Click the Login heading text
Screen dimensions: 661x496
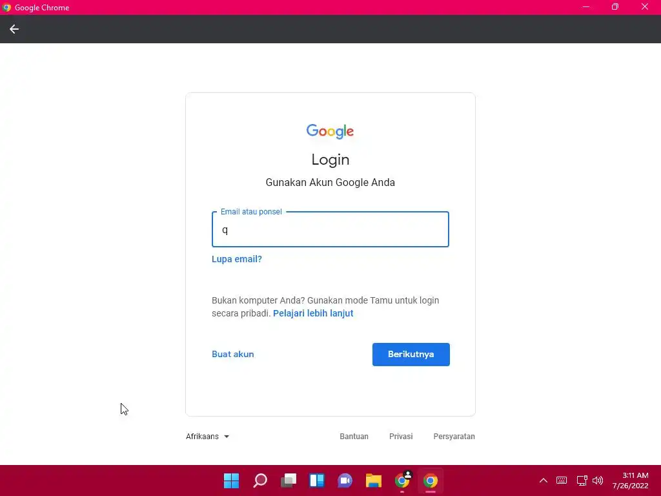click(330, 160)
